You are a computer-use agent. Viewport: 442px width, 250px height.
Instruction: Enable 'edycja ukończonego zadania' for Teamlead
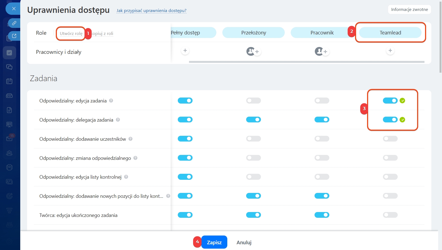(x=390, y=215)
